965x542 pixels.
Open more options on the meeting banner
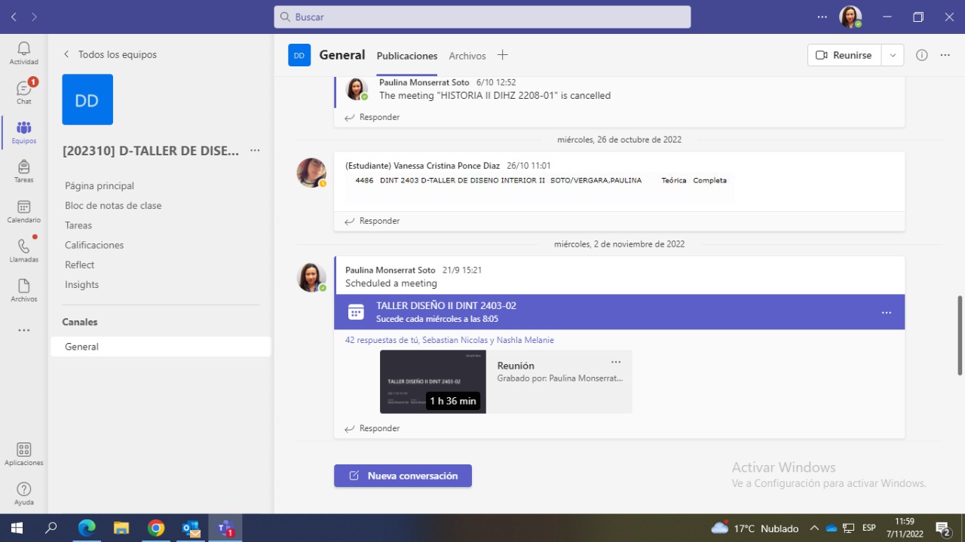pyautogui.click(x=887, y=312)
